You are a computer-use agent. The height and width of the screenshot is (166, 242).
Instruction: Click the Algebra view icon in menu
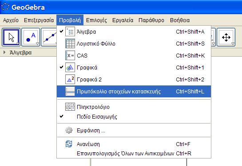tap(70, 32)
